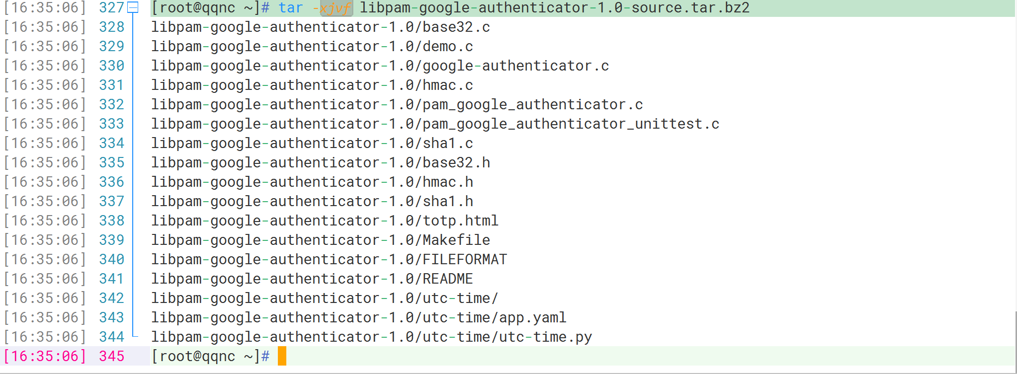This screenshot has height=374, width=1017.
Task: Click line number 335
Action: point(111,163)
